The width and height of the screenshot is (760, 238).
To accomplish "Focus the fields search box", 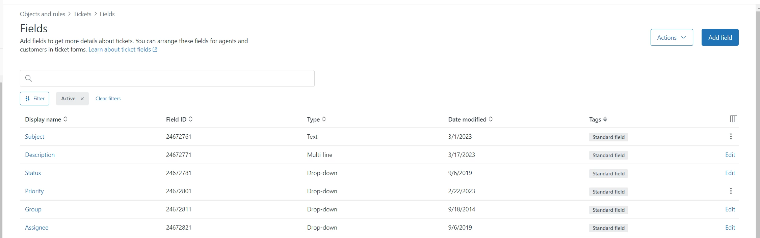I will click(167, 78).
